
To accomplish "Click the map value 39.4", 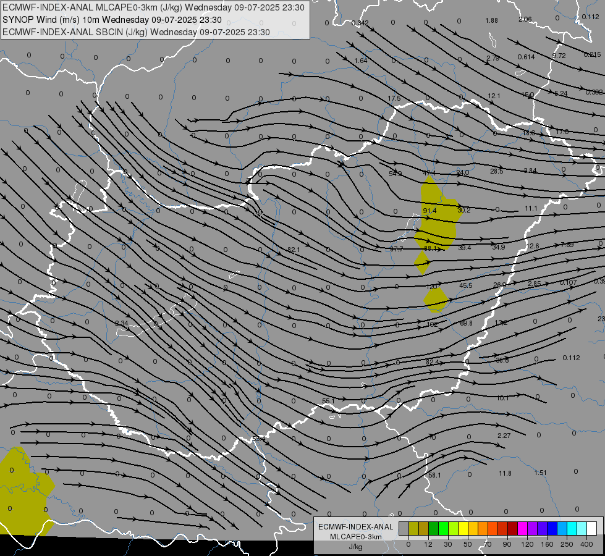I will 465,248.
